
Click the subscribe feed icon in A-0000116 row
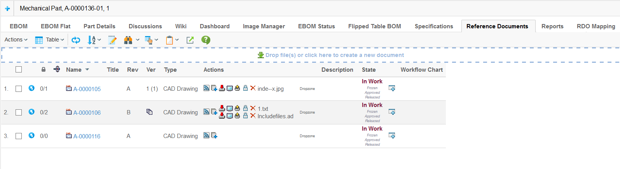click(x=206, y=135)
